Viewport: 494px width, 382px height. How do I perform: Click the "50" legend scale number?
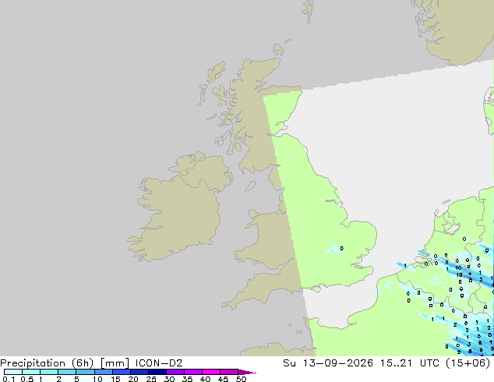coord(241,379)
